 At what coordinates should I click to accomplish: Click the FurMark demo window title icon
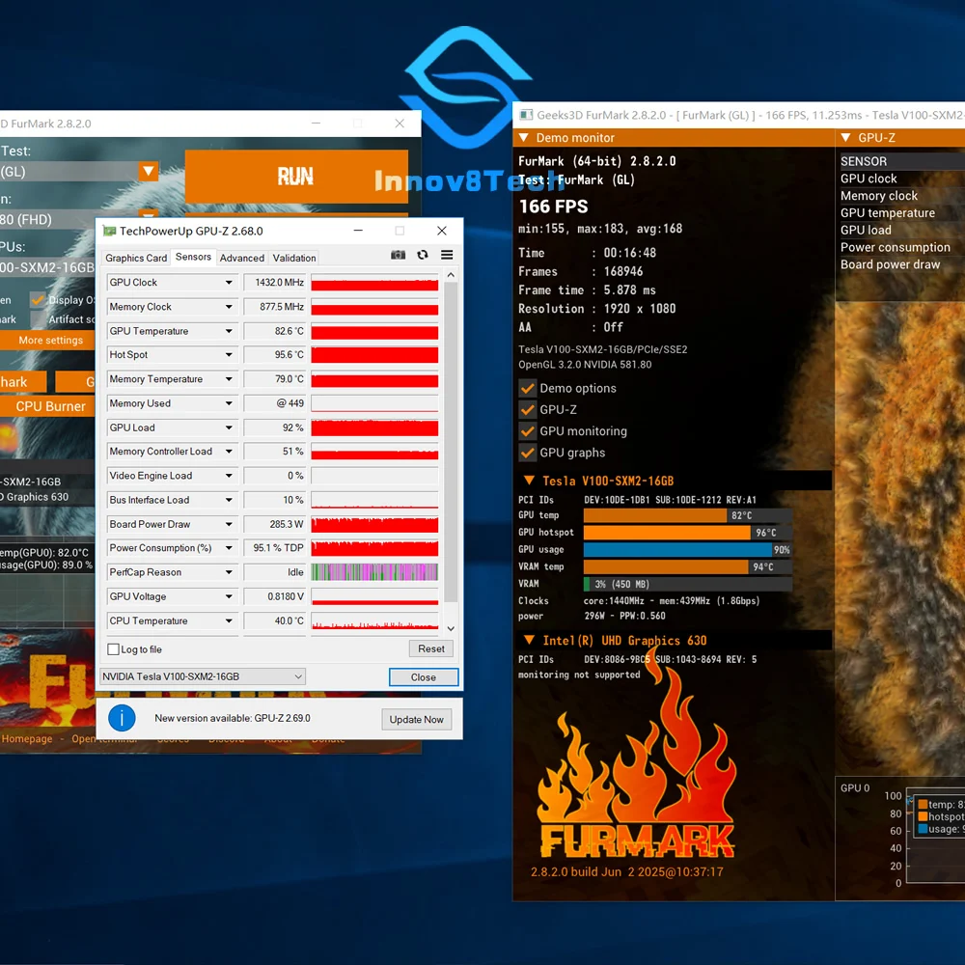click(x=526, y=115)
